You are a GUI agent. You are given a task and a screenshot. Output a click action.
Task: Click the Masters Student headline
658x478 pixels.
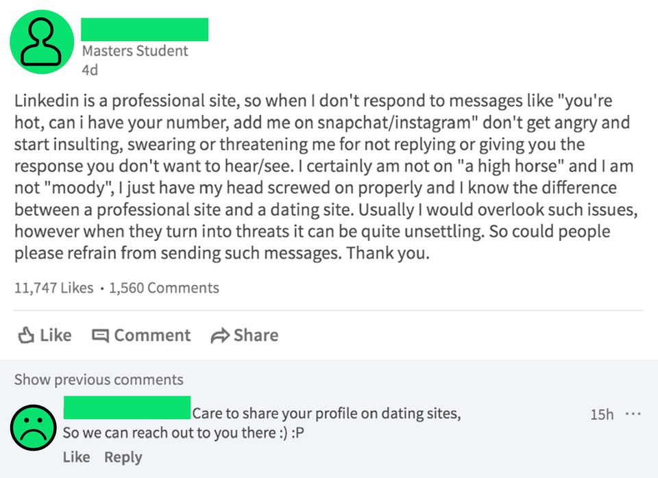[134, 51]
